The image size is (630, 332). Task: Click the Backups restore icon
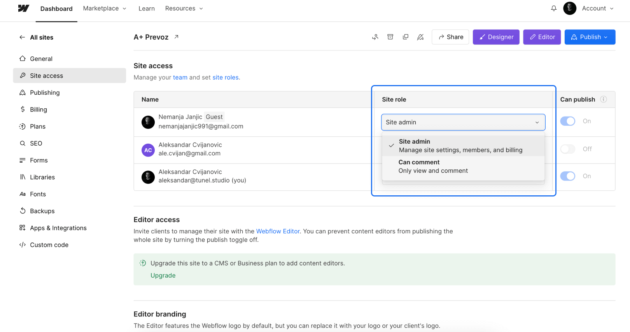tap(23, 211)
